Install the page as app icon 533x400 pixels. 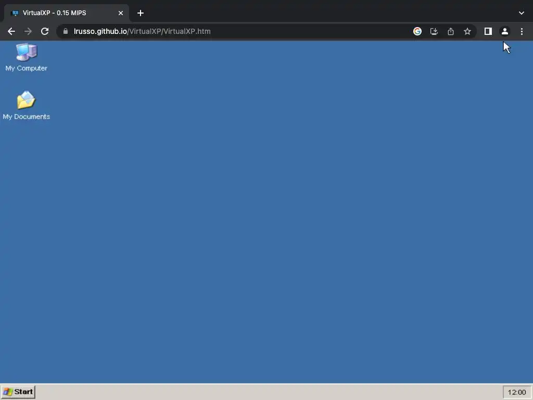click(x=434, y=31)
